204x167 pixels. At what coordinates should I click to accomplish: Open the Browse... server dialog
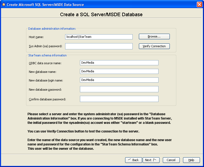(x=154, y=36)
